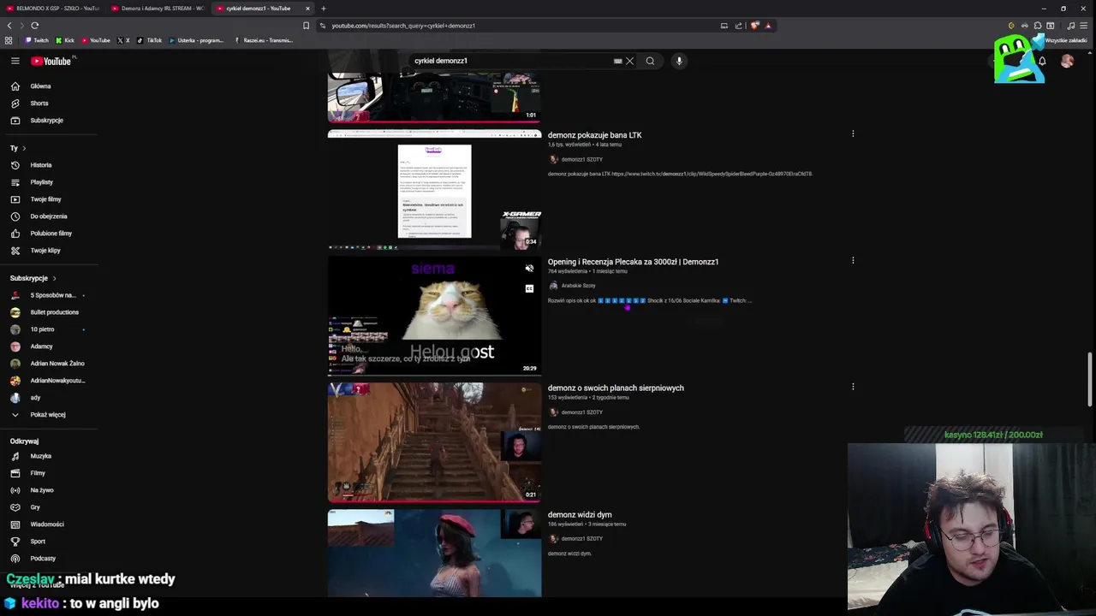
Task: Open Arabskie Szoty channel link
Action: tap(578, 286)
